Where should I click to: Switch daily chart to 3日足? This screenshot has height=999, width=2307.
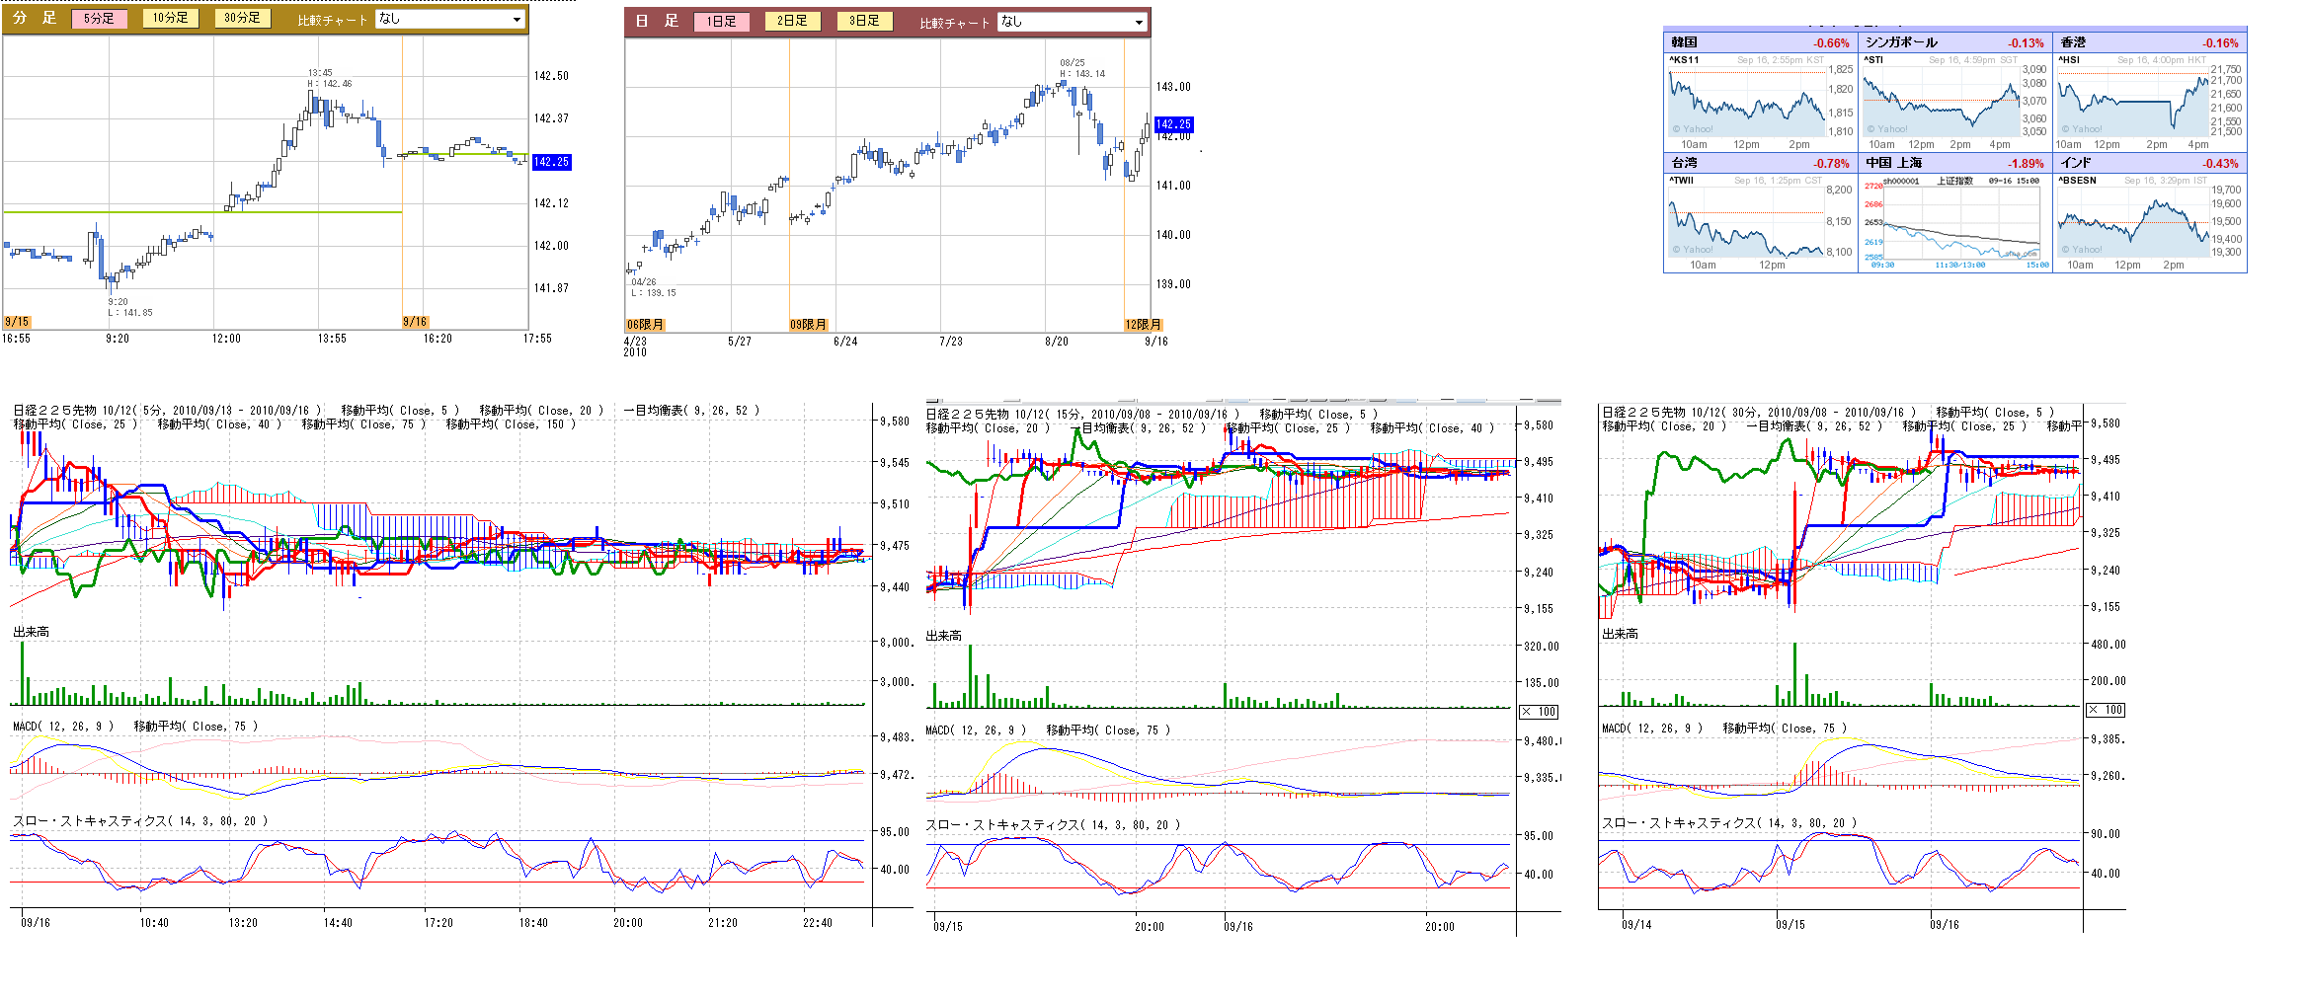(x=864, y=21)
